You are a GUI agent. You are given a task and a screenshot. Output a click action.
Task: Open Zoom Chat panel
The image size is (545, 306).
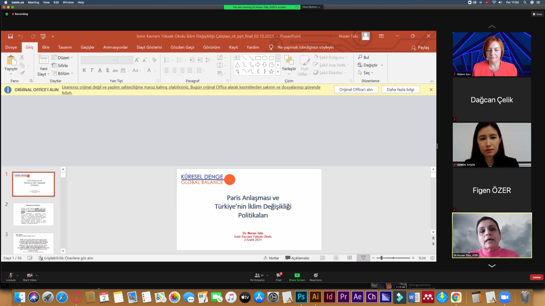coord(279,277)
